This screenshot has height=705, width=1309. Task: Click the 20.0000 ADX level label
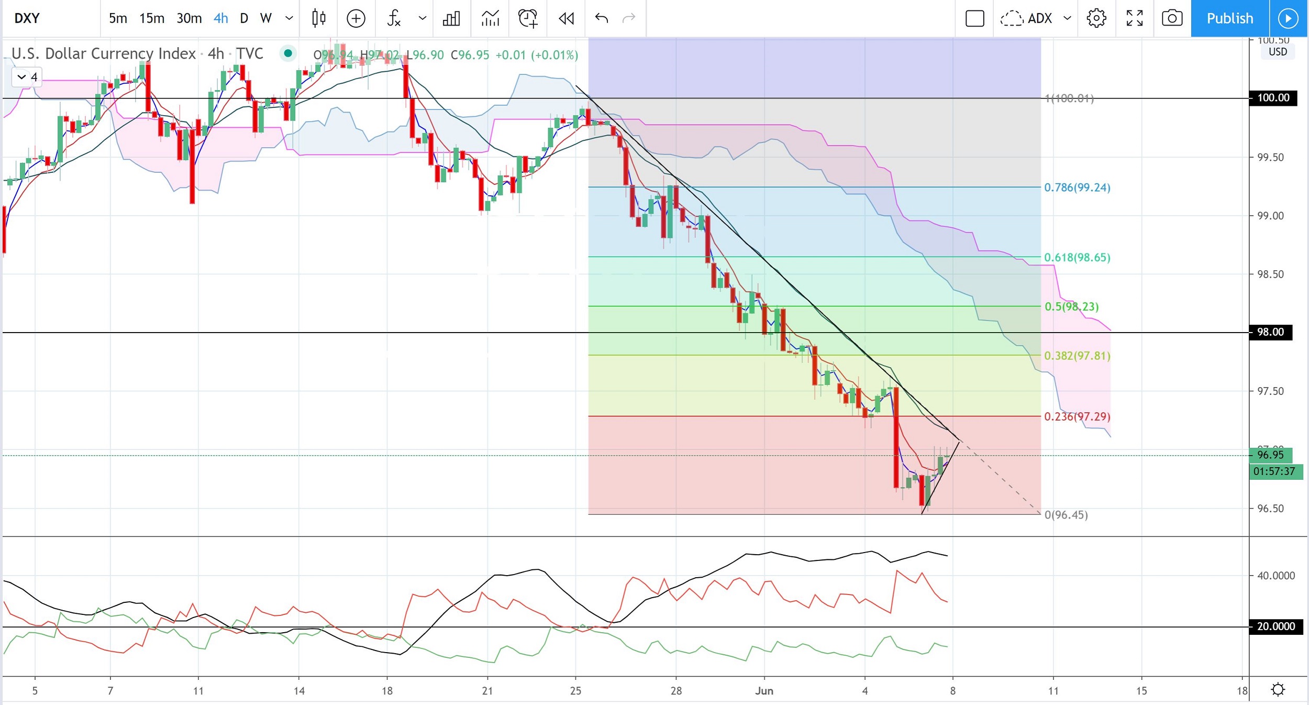[1275, 626]
